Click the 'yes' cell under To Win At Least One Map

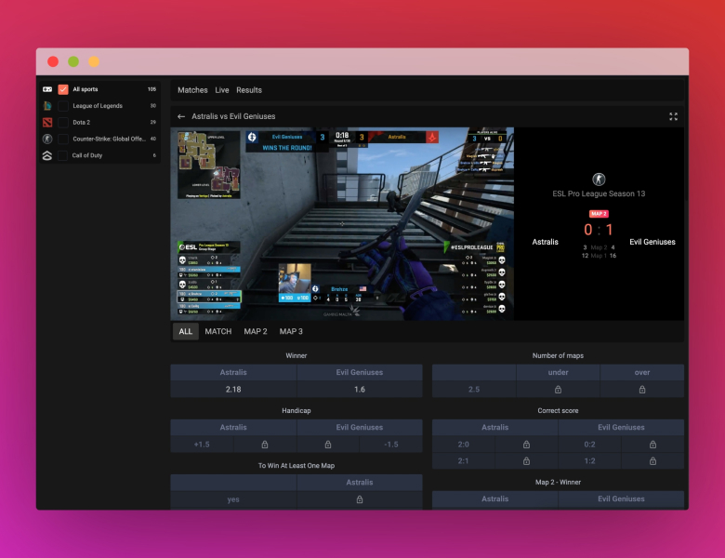coord(233,499)
